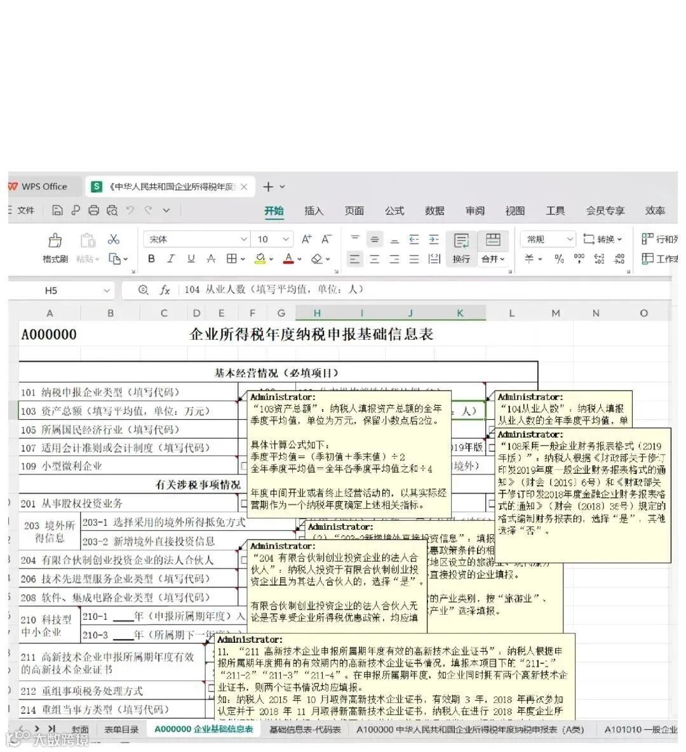Toggle bold formatting for the cell
686x752 pixels.
coord(151,258)
